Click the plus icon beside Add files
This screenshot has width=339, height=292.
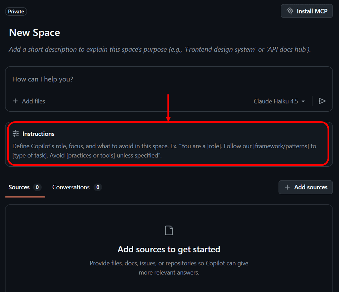[15, 101]
